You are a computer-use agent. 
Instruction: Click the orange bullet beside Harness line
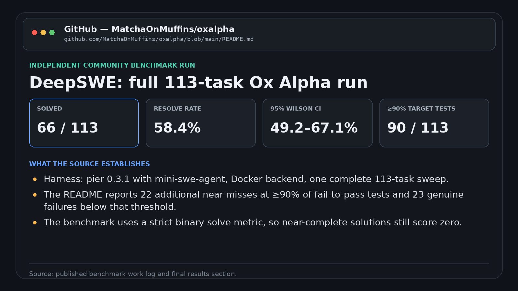pyautogui.click(x=35, y=179)
